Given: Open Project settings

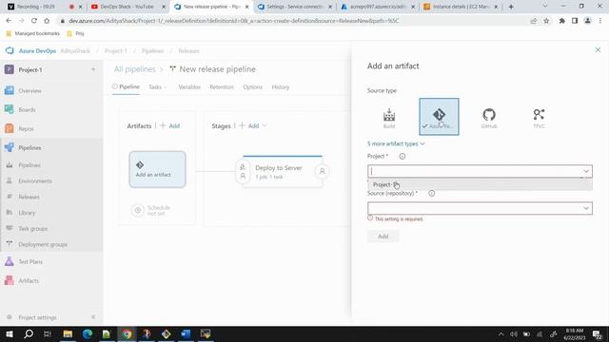Looking at the screenshot, I should pyautogui.click(x=37, y=317).
